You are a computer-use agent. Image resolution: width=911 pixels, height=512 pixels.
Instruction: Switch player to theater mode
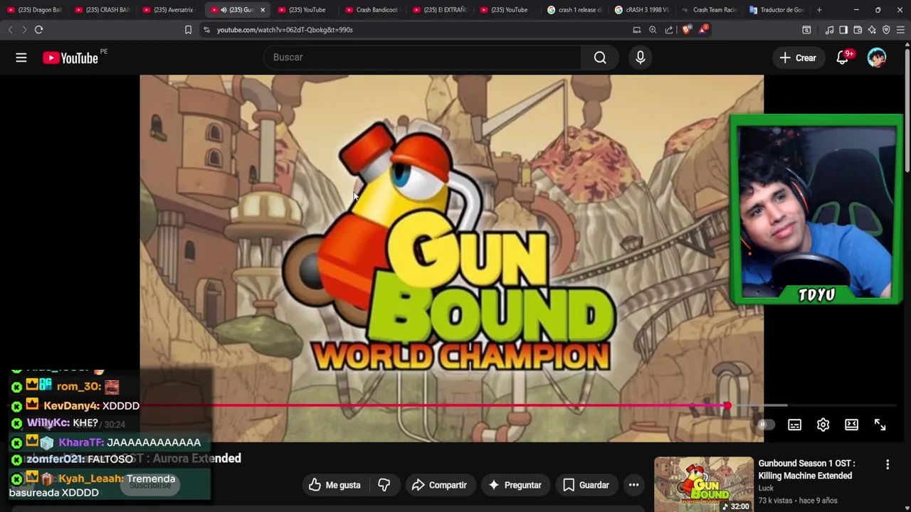(x=851, y=425)
